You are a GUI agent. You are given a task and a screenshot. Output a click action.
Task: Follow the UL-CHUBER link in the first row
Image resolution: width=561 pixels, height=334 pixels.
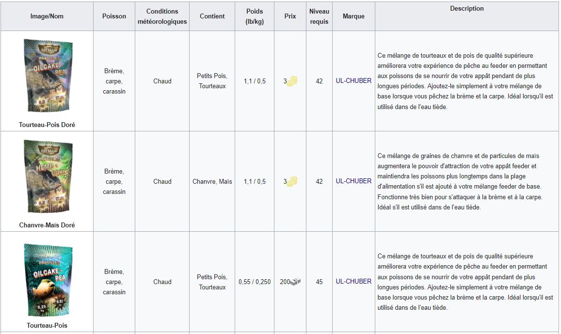click(x=353, y=81)
